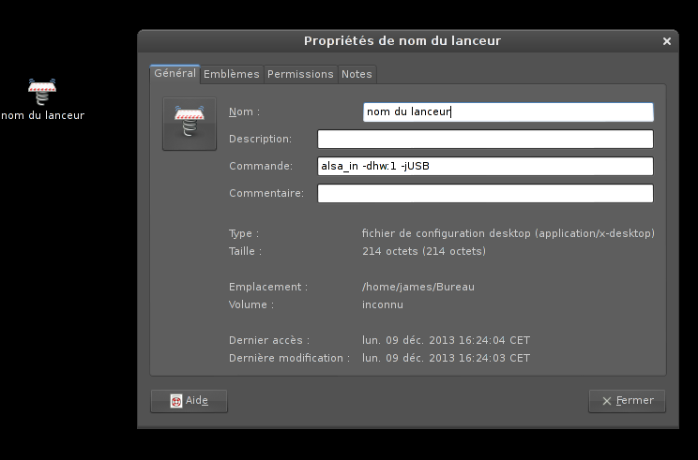Click the dialog title 'Propriétés de nom du lanceur'
Viewport: 698px width, 460px height.
(x=402, y=41)
